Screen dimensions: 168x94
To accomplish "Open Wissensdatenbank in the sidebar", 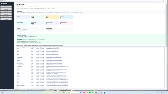I will [6, 17].
